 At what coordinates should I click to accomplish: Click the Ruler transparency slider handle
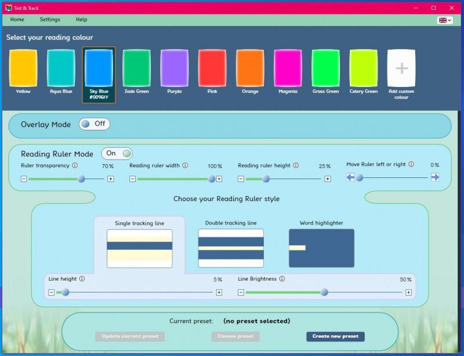pyautogui.click(x=81, y=179)
